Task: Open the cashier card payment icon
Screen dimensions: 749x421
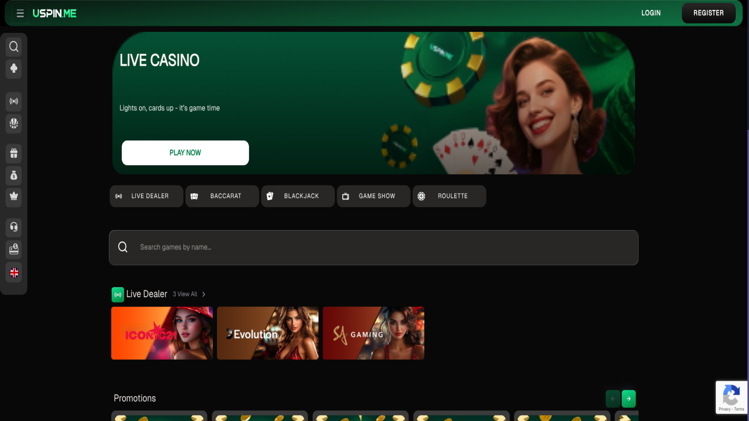Action: click(x=14, y=249)
